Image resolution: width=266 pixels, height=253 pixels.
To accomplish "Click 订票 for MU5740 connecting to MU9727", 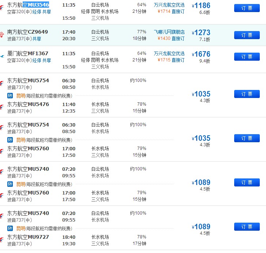I will pos(247,227).
